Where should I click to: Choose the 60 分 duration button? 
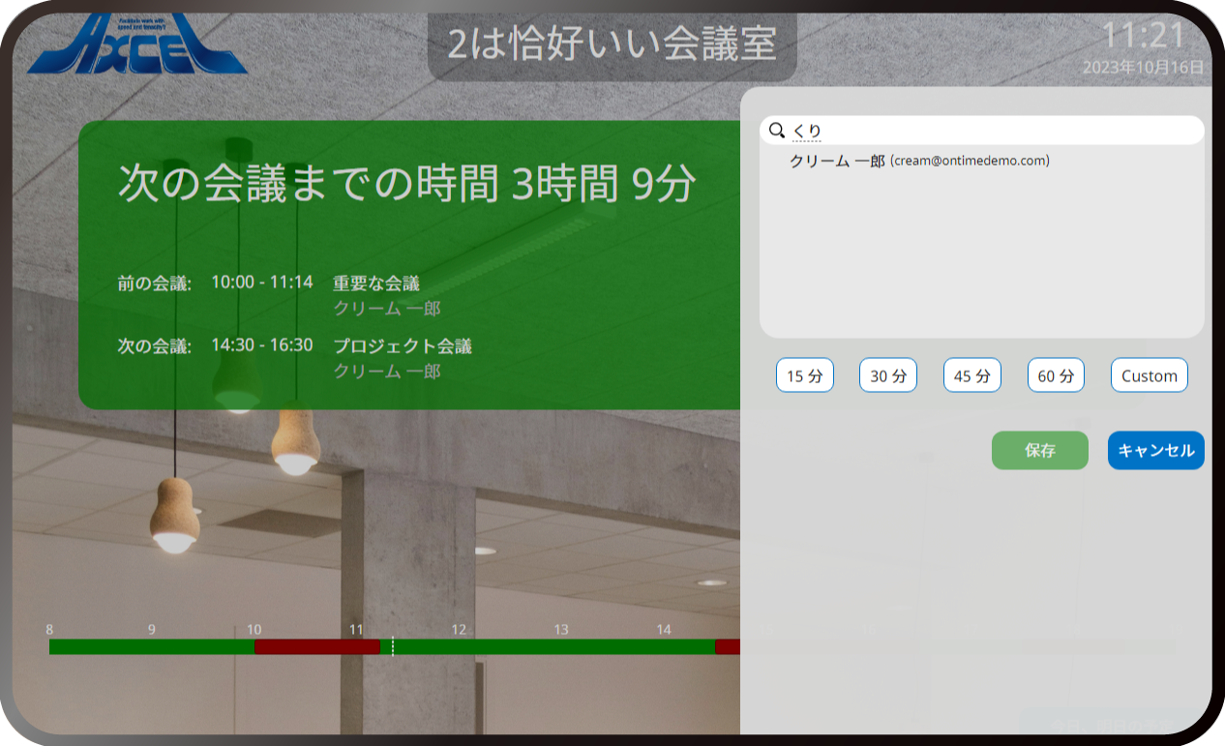(1056, 375)
